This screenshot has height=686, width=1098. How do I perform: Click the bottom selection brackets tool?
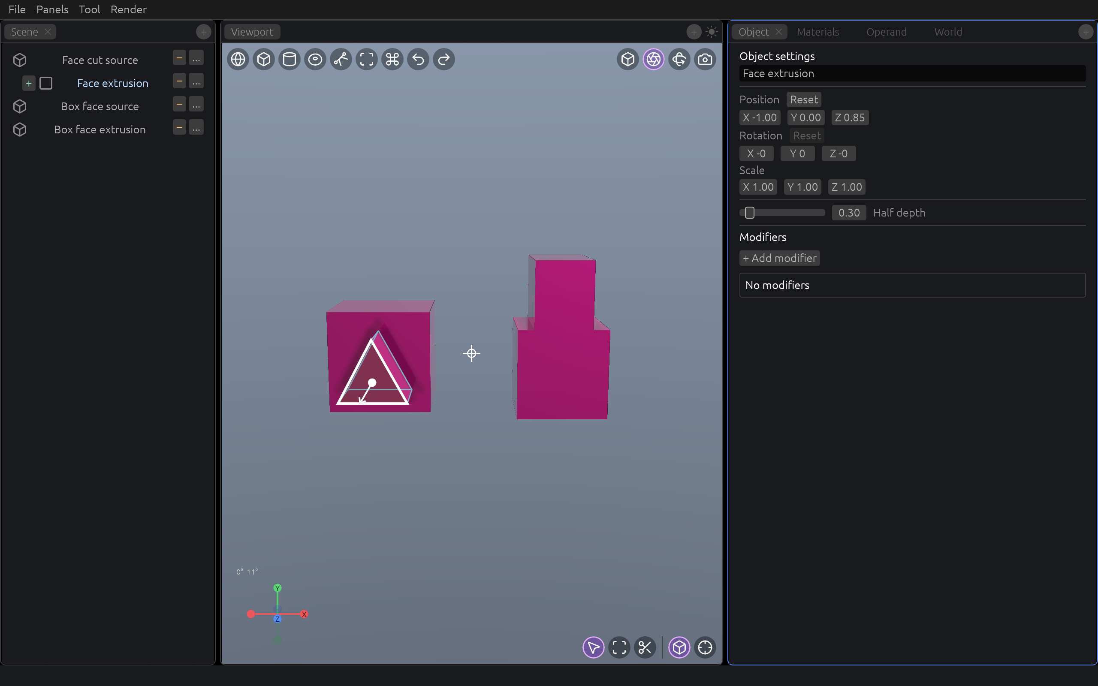619,647
